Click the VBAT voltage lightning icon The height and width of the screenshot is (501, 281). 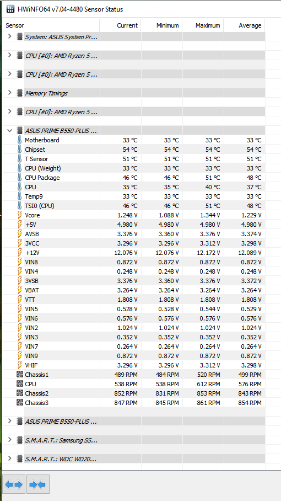click(x=20, y=290)
